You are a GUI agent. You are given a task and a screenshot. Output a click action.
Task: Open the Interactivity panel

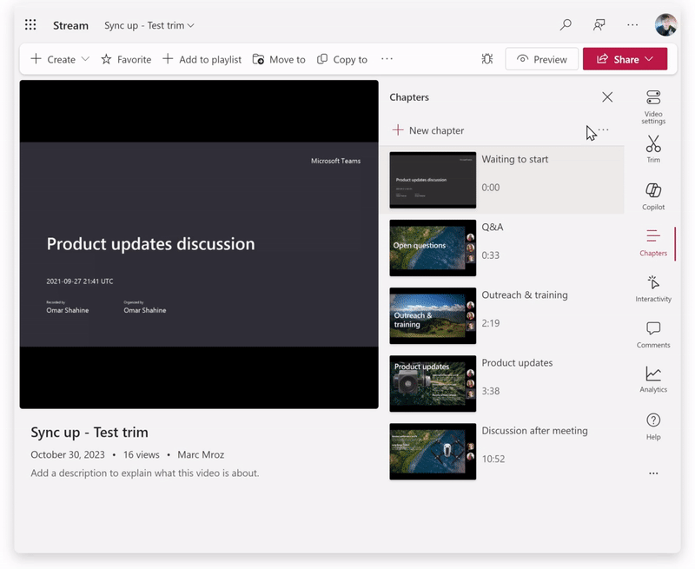653,288
